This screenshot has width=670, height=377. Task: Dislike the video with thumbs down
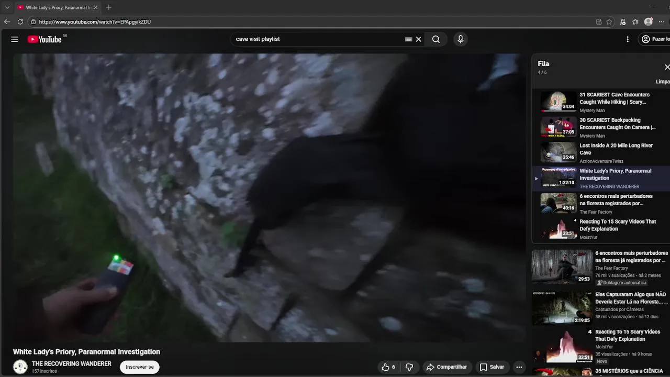[409, 367]
